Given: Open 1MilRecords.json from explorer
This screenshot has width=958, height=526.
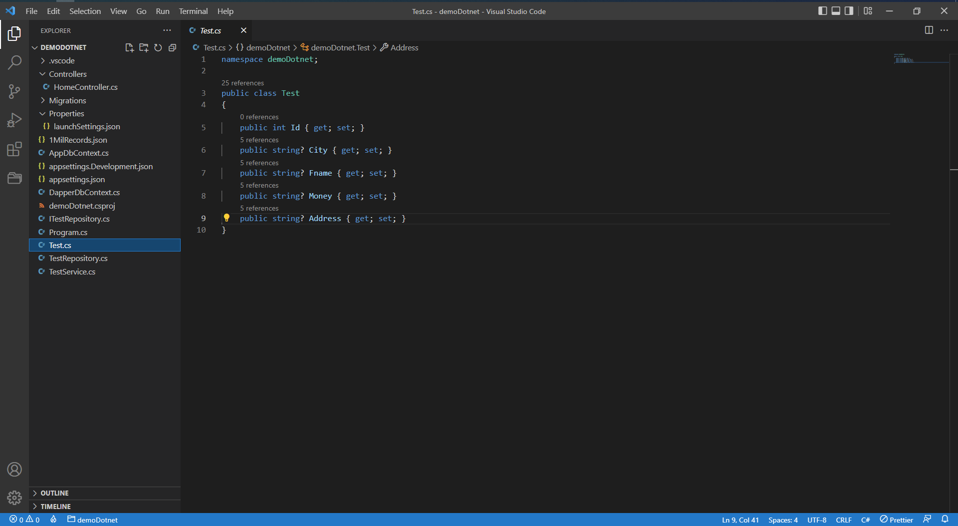Looking at the screenshot, I should [105, 140].
